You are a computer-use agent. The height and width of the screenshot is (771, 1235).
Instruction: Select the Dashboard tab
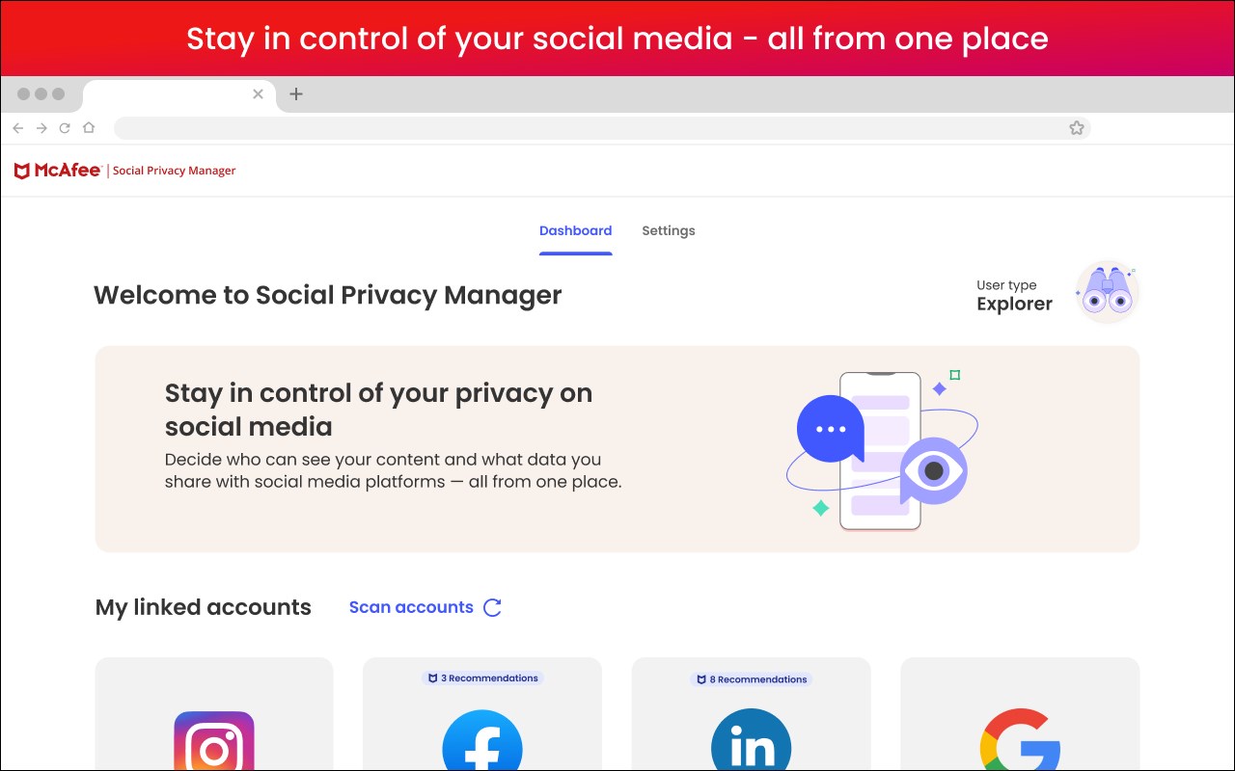point(575,231)
